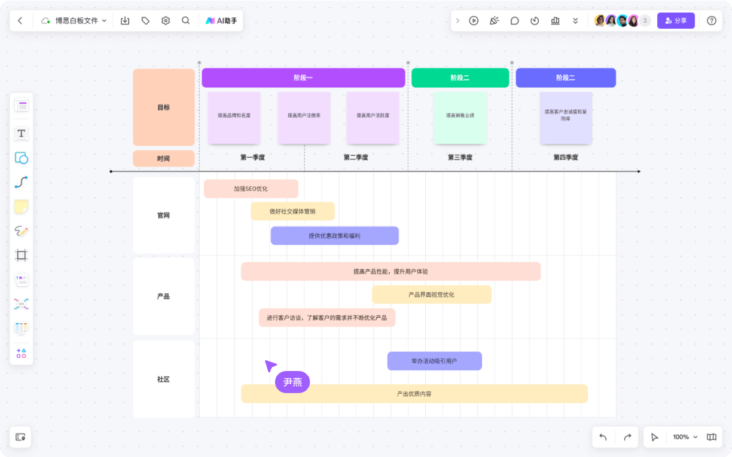Viewport: 732px width, 457px height.
Task: Start presentation with the play icon
Action: [x=474, y=20]
